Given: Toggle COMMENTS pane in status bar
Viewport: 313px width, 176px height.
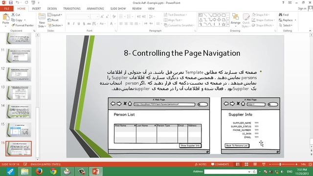Looking at the screenshot, I should [x=220, y=164].
